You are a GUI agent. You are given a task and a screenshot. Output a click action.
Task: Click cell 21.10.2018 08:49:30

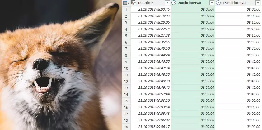click(x=151, y=81)
